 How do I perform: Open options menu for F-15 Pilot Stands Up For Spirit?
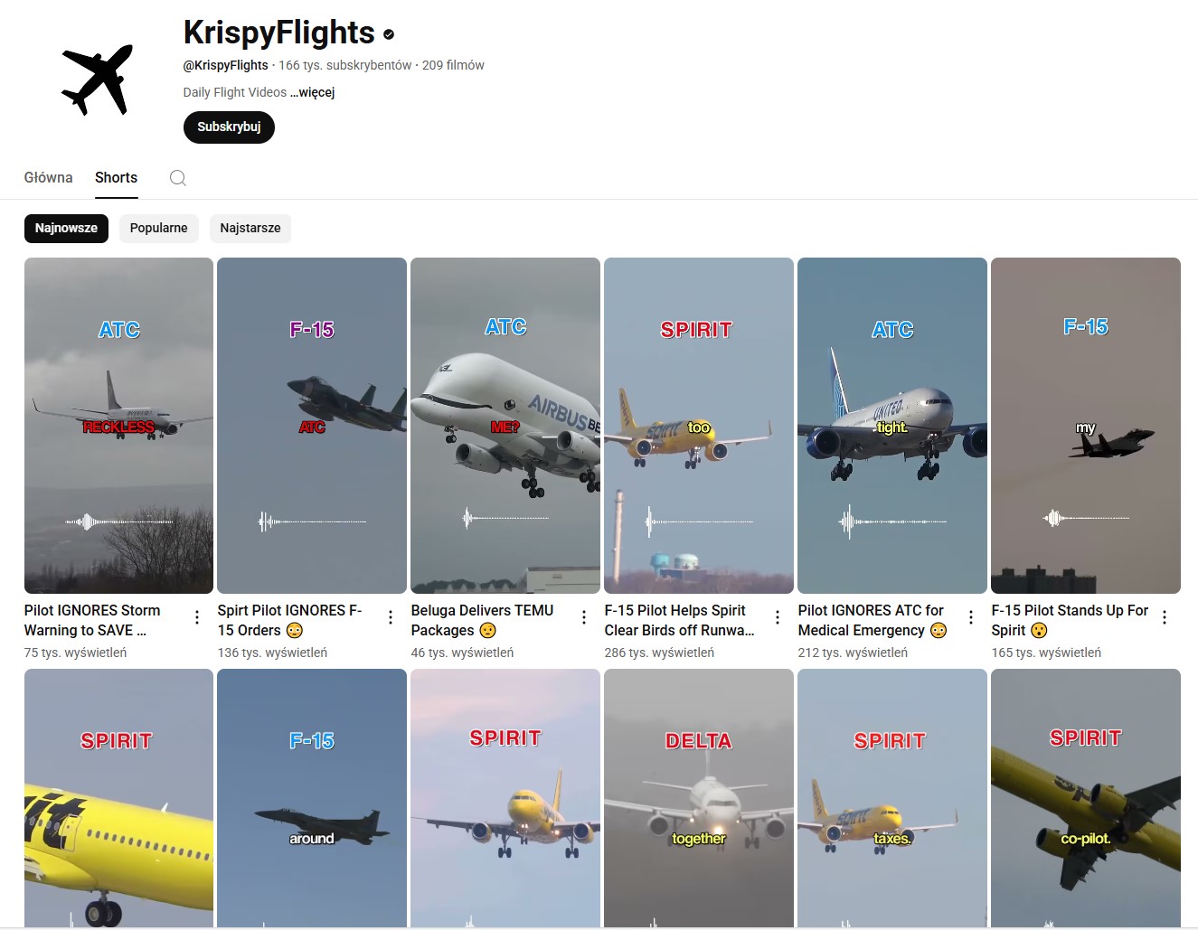(1165, 617)
